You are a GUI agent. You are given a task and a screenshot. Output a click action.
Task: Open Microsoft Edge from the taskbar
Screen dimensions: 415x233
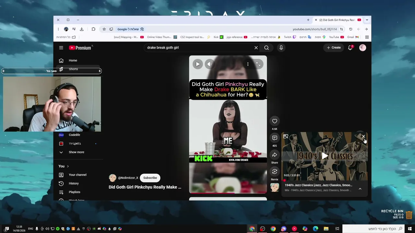(315, 229)
